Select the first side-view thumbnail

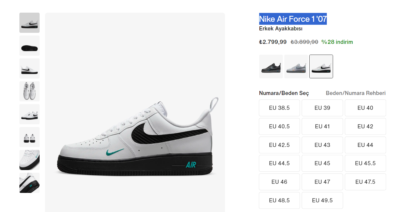29,23
